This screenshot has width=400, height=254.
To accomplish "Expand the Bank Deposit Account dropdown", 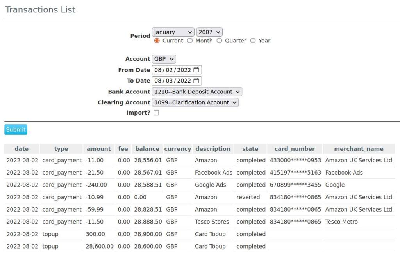I will coord(197,92).
